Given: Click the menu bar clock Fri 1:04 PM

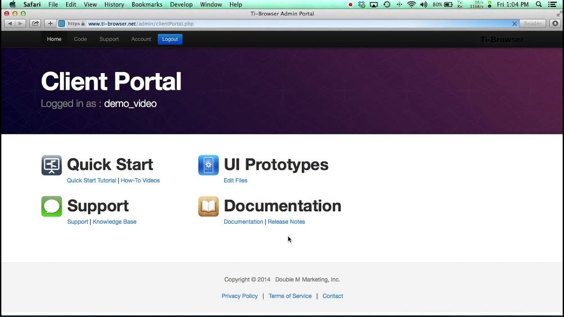Looking at the screenshot, I should click(512, 4).
